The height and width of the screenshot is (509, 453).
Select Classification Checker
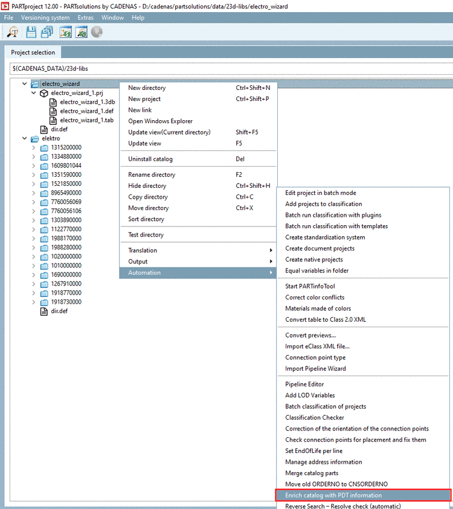tap(363, 417)
